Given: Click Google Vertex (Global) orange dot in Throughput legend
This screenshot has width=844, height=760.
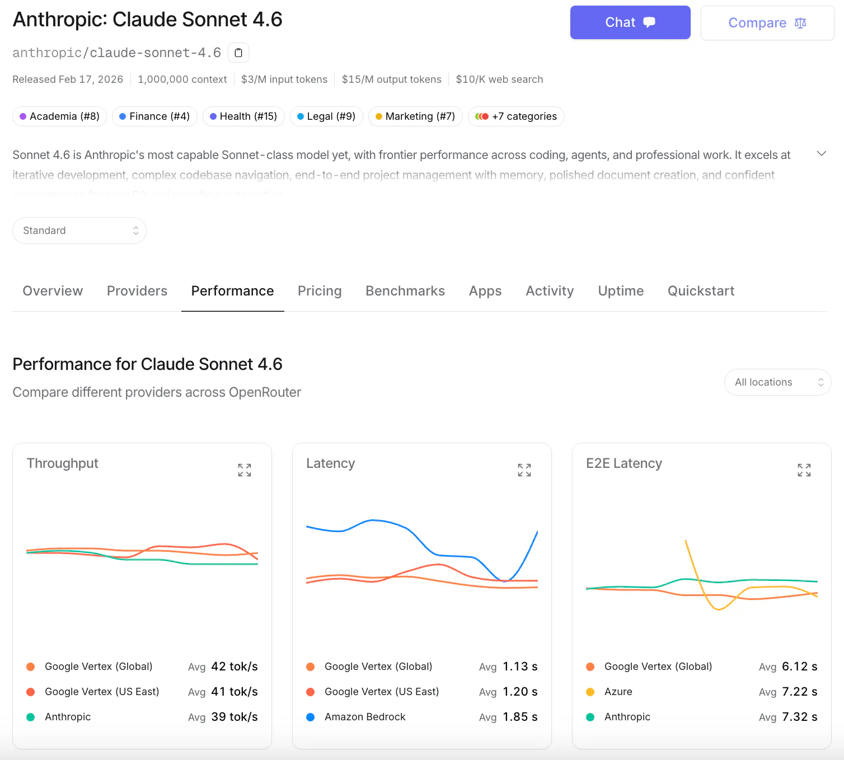Looking at the screenshot, I should (x=31, y=667).
